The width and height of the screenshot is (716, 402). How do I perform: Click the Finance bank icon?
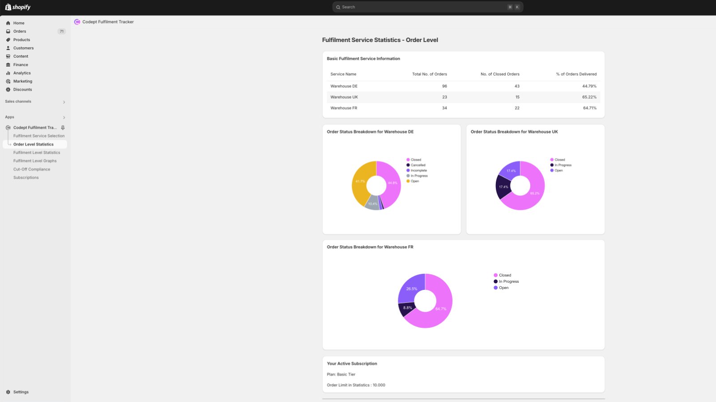[8, 65]
